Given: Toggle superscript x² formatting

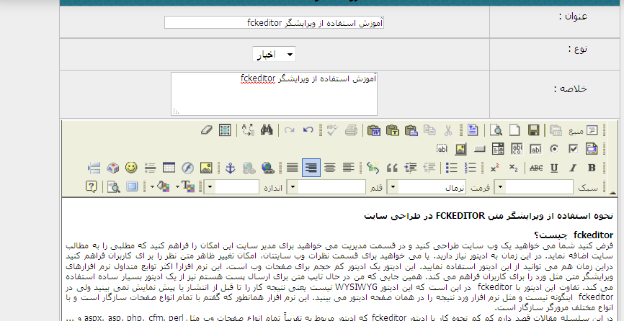Looking at the screenshot, I should [x=495, y=168].
